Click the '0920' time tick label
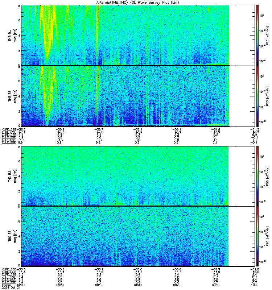The image size is (272, 290). tap(177, 285)
